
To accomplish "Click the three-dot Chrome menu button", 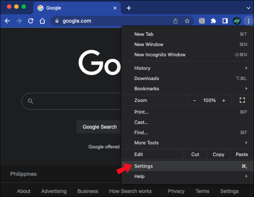I will pos(248,21).
